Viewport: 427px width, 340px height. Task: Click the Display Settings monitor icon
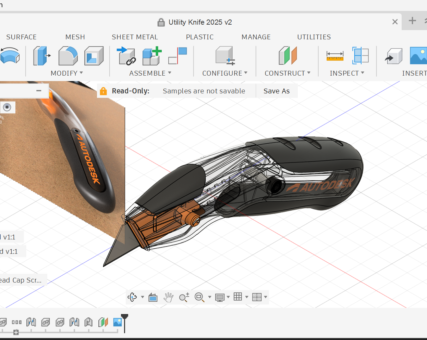coord(220,297)
